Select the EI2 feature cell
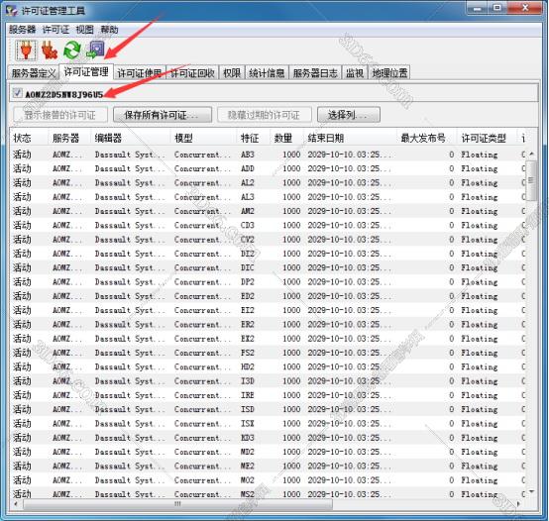Image resolution: width=549 pixels, height=521 pixels. [x=247, y=310]
